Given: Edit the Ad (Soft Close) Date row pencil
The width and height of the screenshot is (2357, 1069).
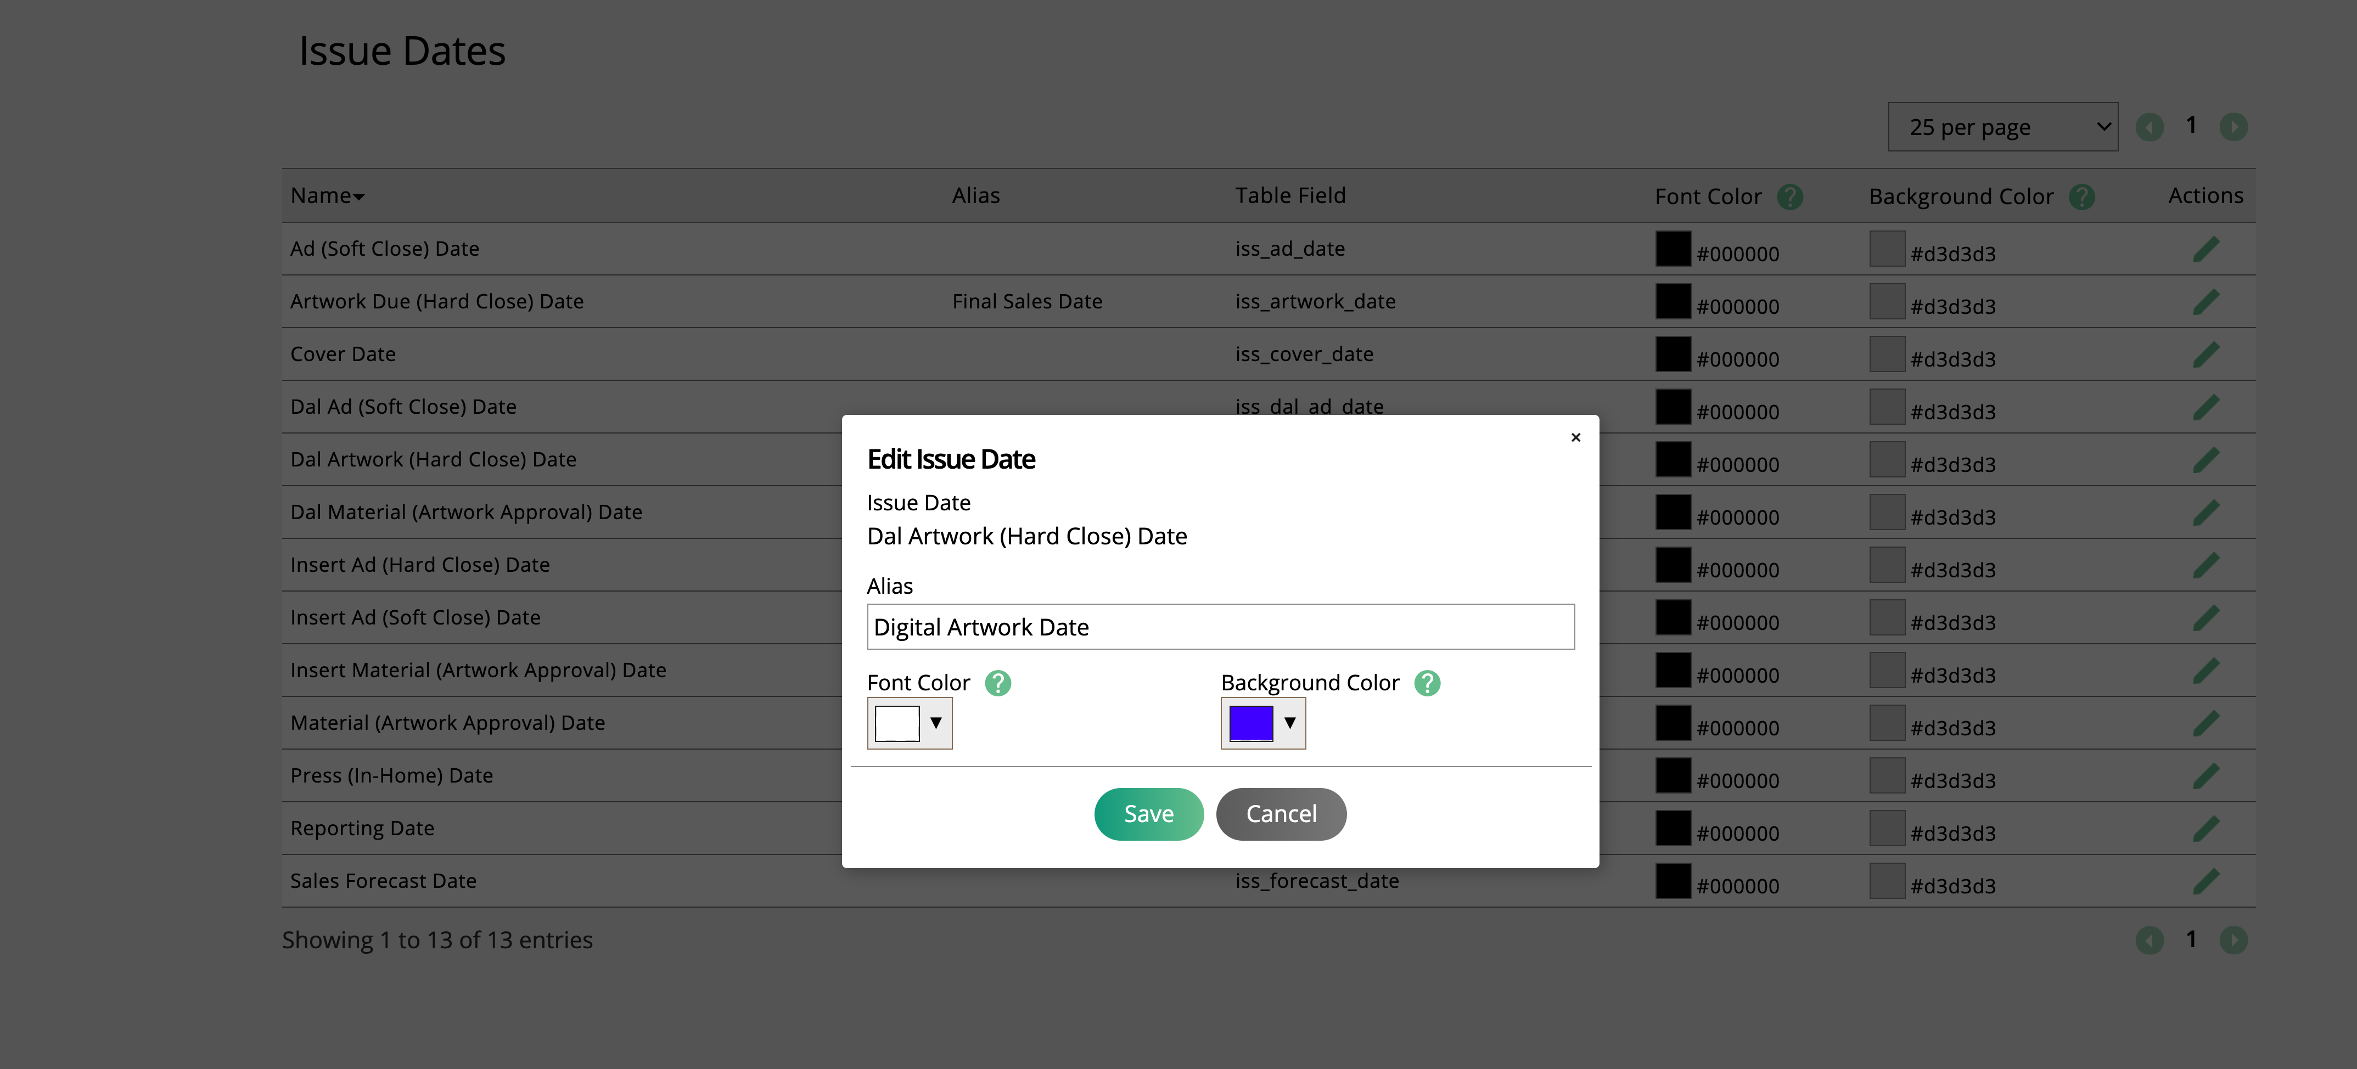Looking at the screenshot, I should point(2205,249).
